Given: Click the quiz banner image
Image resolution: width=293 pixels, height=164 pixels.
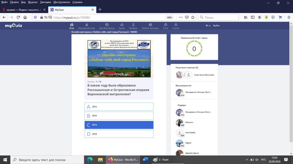Looking at the screenshot, I should coord(119,59).
